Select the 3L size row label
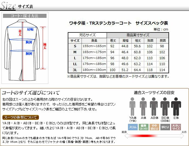 click(x=75, y=70)
